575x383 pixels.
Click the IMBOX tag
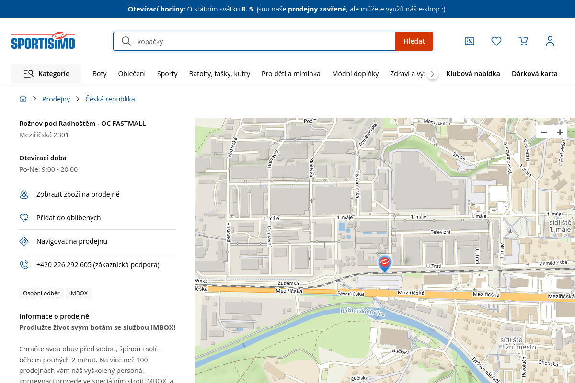tap(79, 293)
